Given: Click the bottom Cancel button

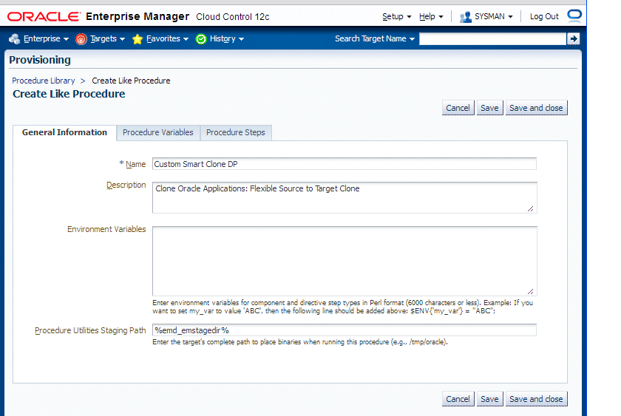Looking at the screenshot, I should coord(458,399).
